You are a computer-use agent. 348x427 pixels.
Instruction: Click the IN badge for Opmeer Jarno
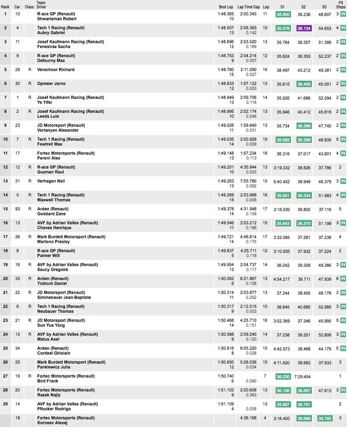343,84
